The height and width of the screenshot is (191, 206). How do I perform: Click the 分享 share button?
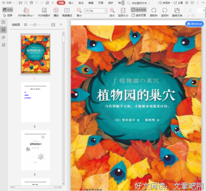click(178, 3)
